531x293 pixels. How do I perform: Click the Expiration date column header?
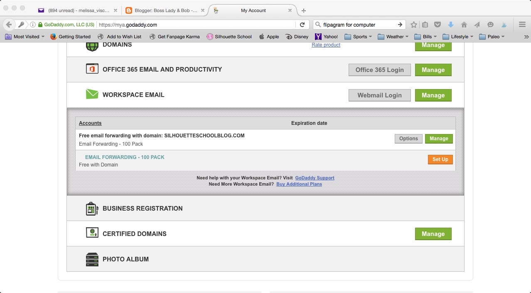[309, 123]
